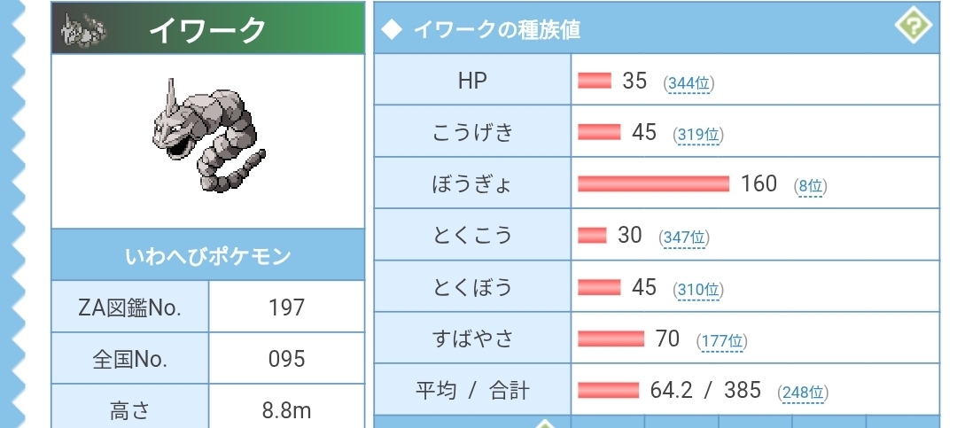Click the いわへびポケモン category label
The height and width of the screenshot is (428, 957).
click(x=207, y=256)
